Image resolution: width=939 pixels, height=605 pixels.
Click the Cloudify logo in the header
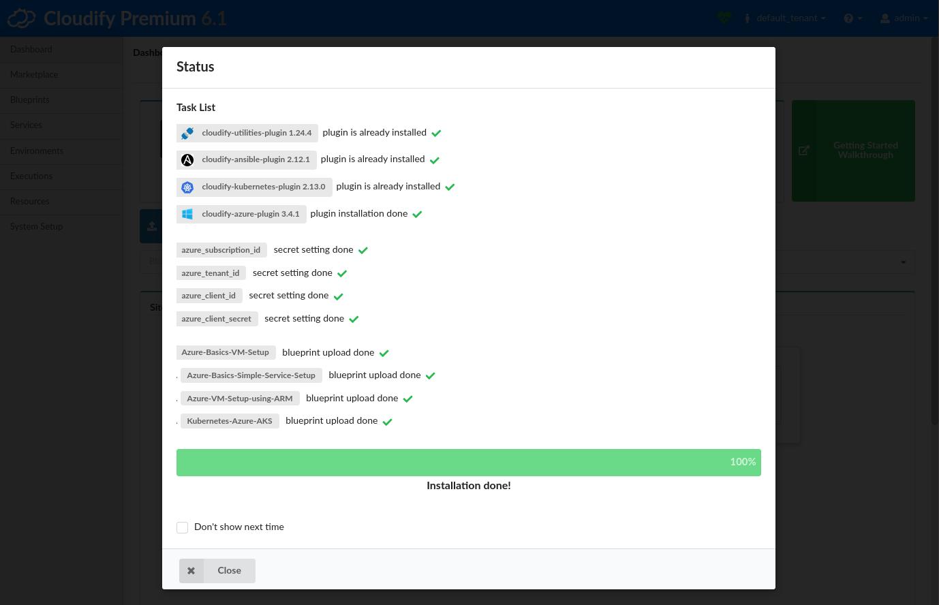tap(21, 18)
